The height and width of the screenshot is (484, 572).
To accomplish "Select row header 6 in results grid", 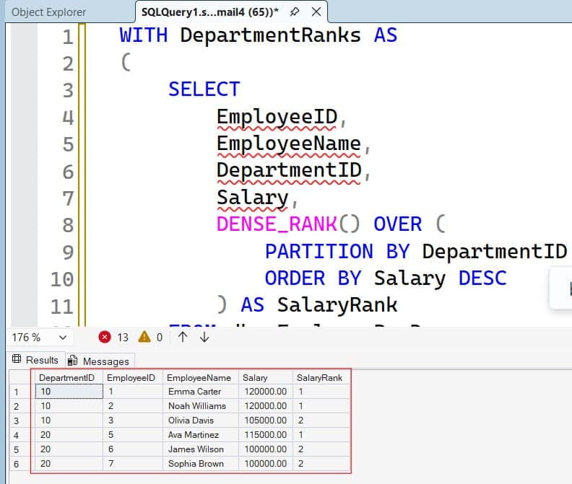I will coord(22,464).
